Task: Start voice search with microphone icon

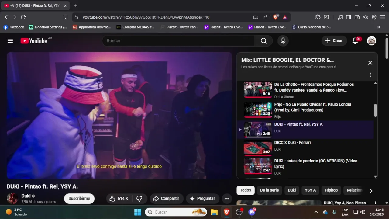Action: [x=283, y=41]
